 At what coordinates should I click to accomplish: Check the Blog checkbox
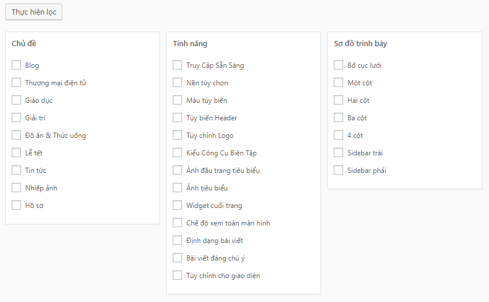point(16,65)
